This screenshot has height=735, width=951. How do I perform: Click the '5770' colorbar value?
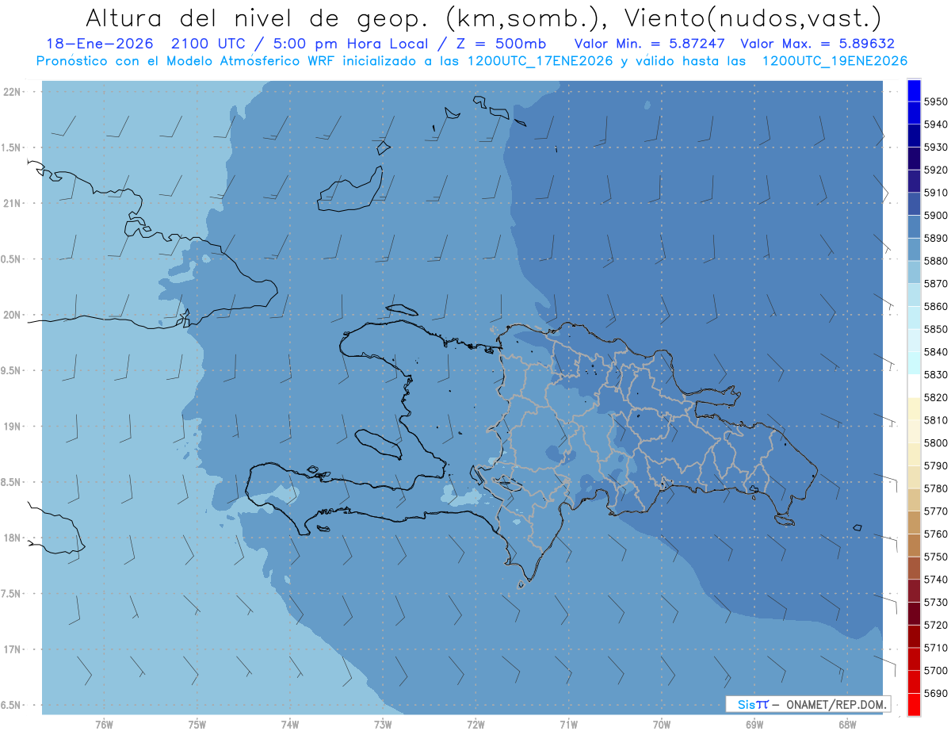[x=936, y=511]
